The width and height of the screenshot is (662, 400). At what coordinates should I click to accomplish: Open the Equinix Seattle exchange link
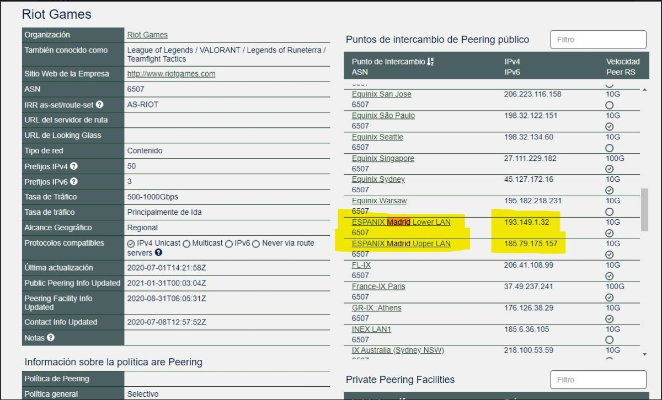click(377, 137)
